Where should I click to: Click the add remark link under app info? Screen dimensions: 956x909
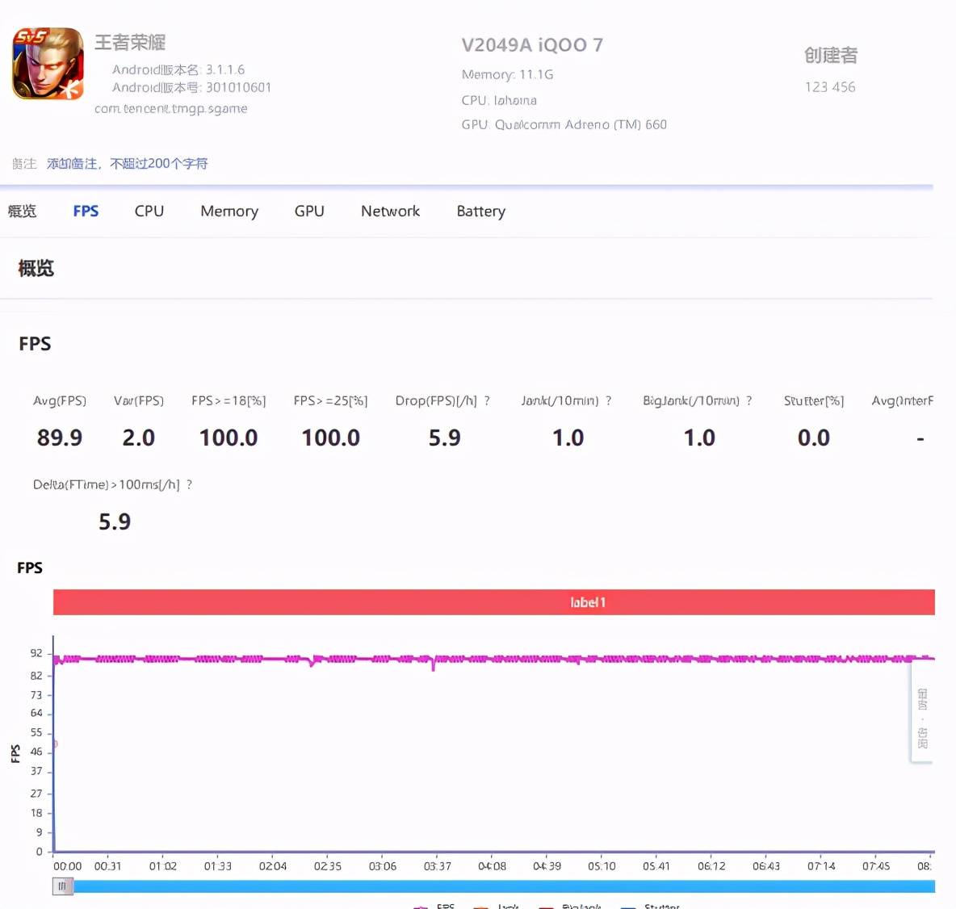[x=128, y=163]
